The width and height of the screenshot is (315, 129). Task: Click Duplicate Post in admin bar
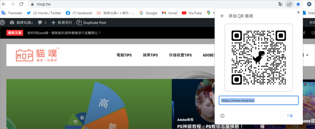tap(91, 23)
